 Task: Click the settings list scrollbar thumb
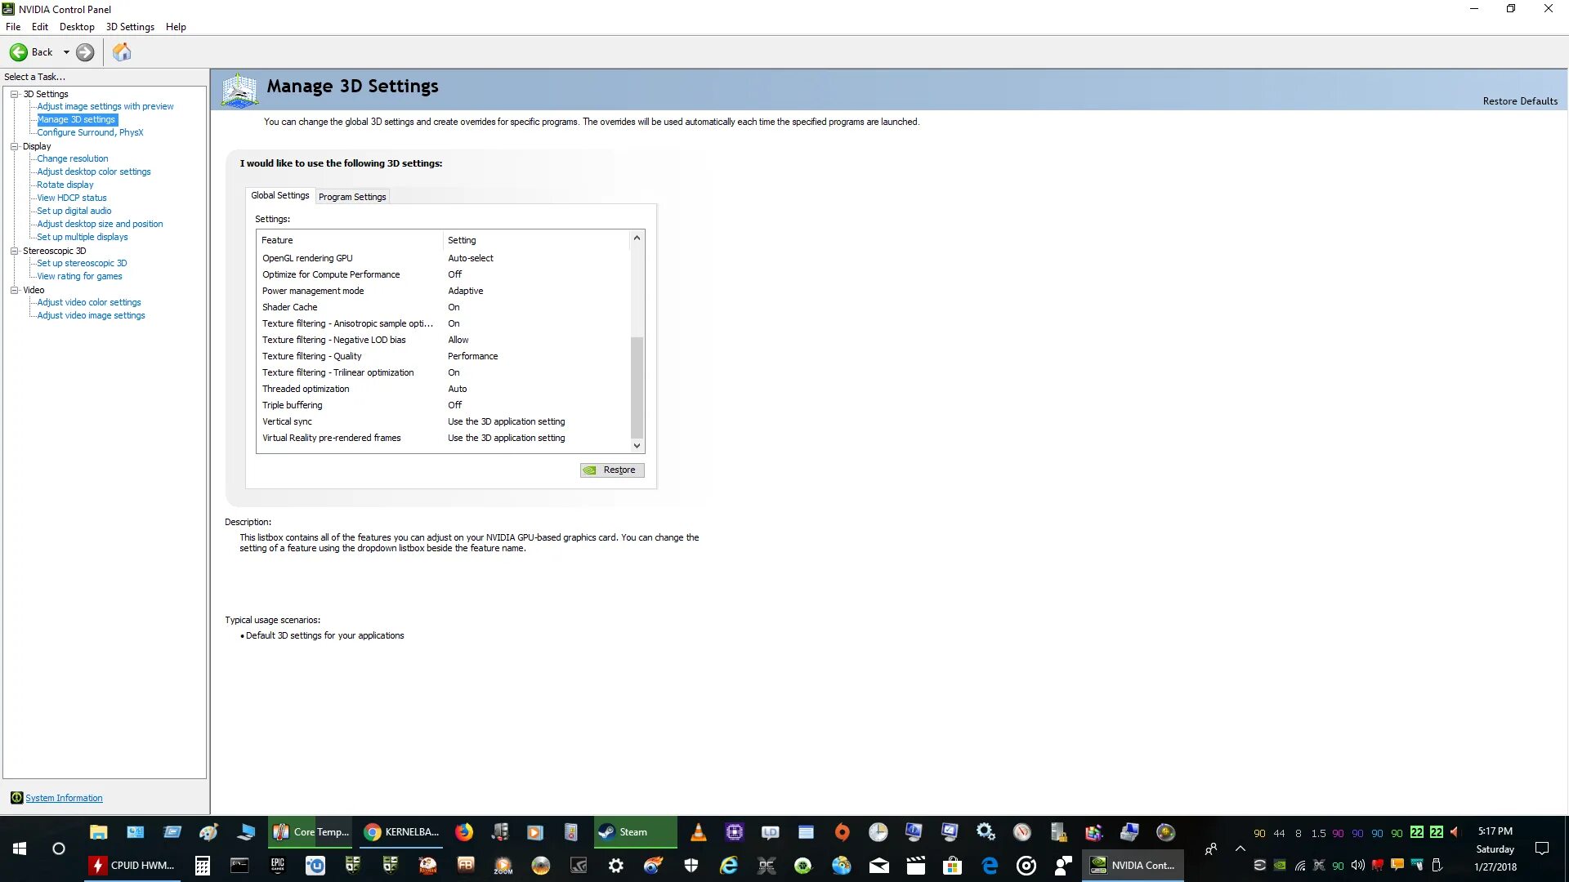click(637, 388)
